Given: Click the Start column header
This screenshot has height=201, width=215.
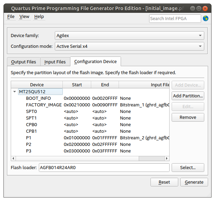Looking at the screenshot, I should [x=77, y=85].
